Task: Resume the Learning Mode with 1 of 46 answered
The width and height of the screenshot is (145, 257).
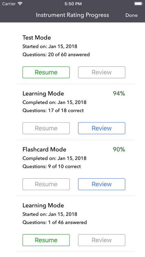Action: (46, 240)
